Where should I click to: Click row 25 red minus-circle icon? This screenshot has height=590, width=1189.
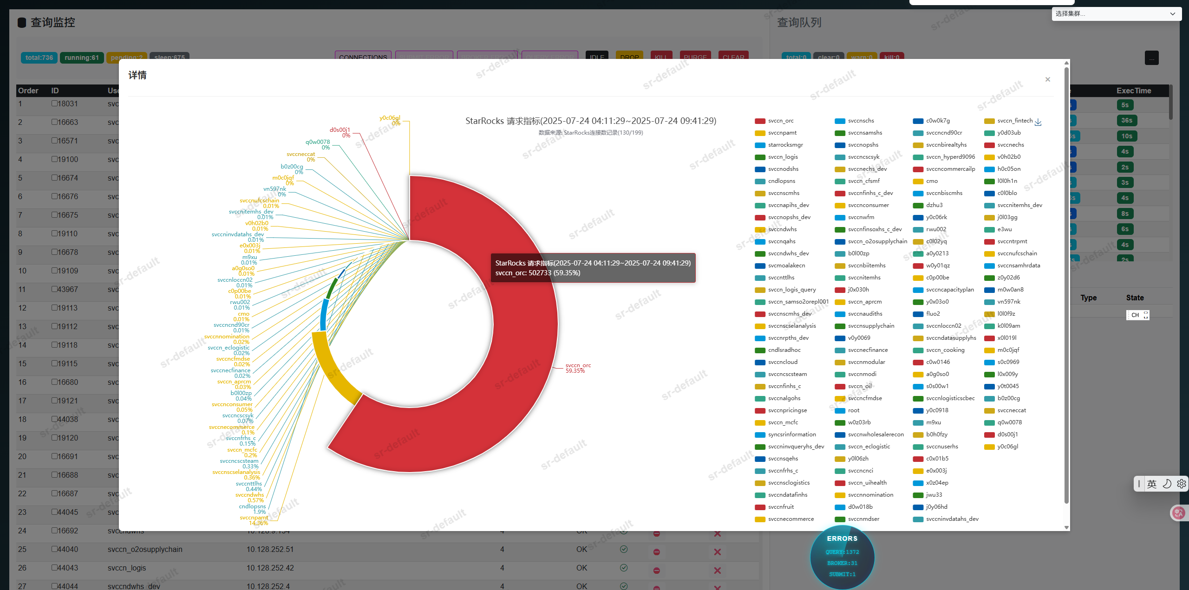click(657, 552)
